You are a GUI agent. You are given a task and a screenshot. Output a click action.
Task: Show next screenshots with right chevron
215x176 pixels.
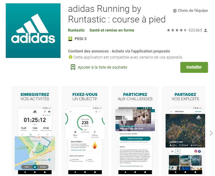211,133
